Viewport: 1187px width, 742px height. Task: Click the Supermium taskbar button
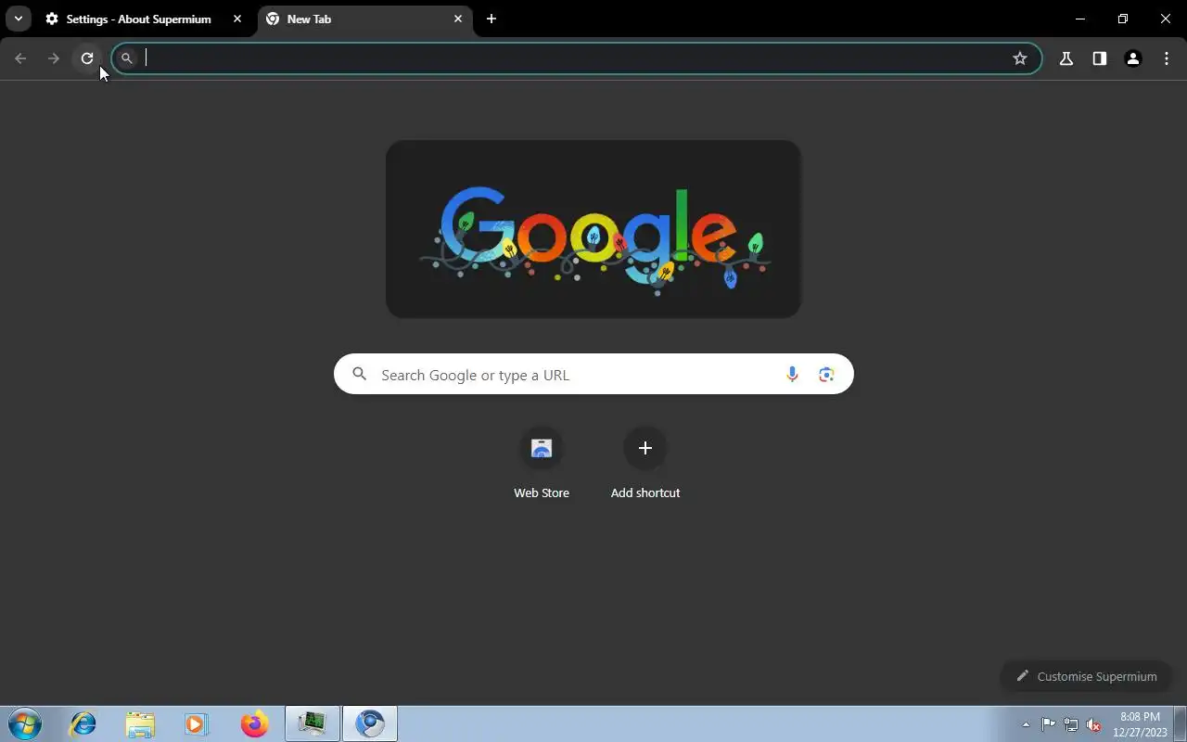point(370,723)
